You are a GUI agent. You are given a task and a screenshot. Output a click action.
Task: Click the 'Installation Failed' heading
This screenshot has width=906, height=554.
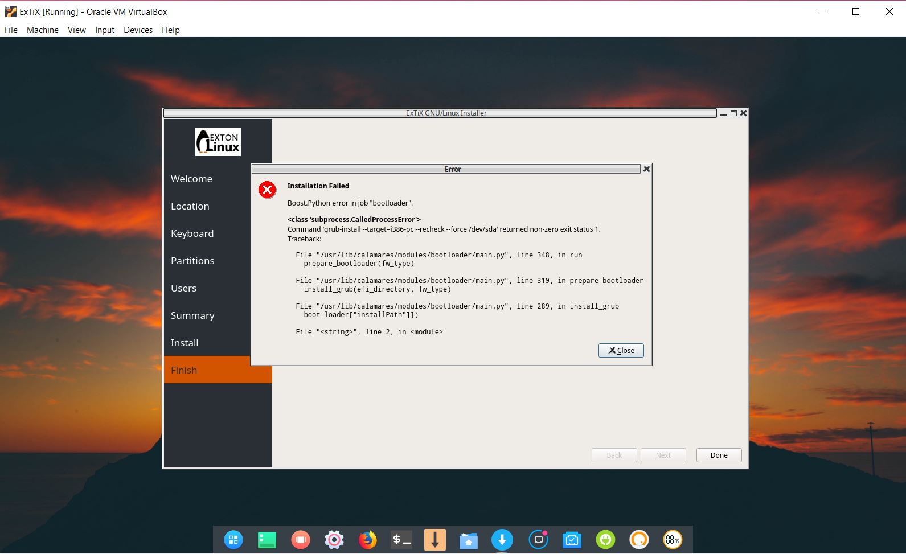(318, 186)
